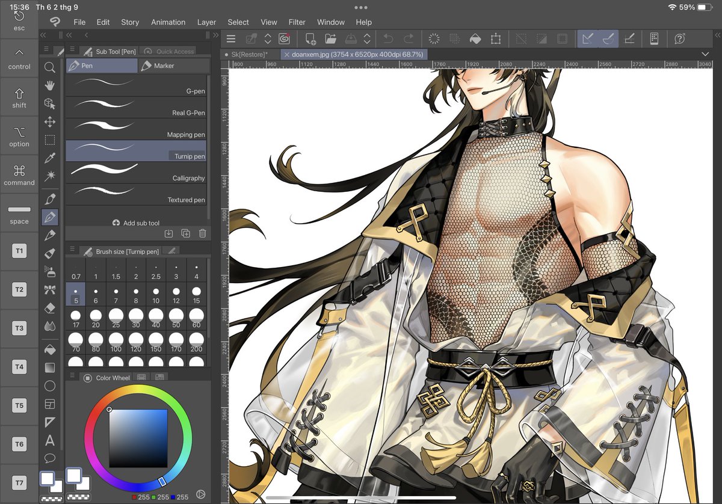Toggle Snap to Special Ruler button

click(x=608, y=38)
